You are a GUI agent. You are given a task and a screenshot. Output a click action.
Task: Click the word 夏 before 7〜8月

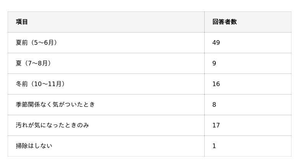tap(19, 63)
